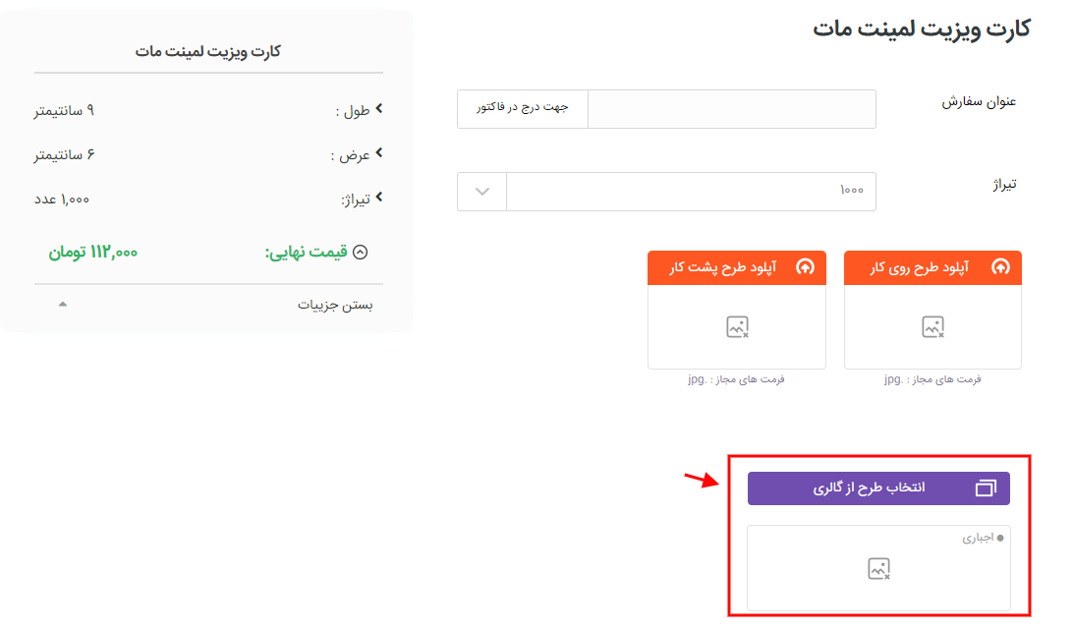
Task: Click the upload arrow icon on آپلود طرح روی کار
Action: click(x=1000, y=267)
